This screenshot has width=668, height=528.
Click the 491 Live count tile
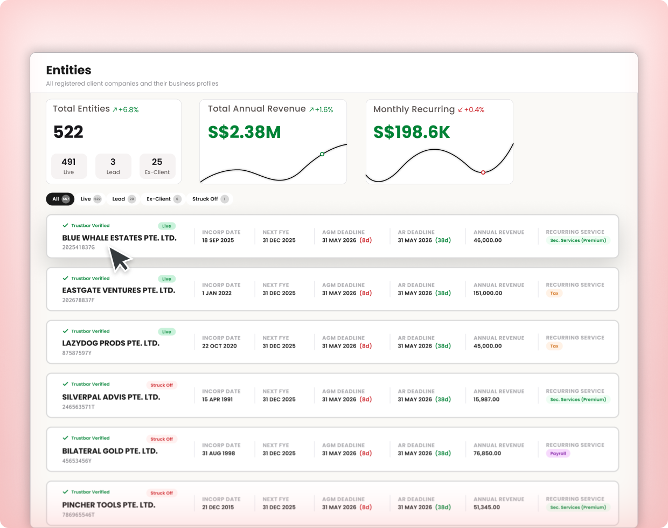click(68, 166)
